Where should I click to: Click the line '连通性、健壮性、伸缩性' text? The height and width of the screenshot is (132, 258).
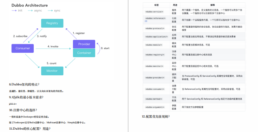[x=36, y=91]
